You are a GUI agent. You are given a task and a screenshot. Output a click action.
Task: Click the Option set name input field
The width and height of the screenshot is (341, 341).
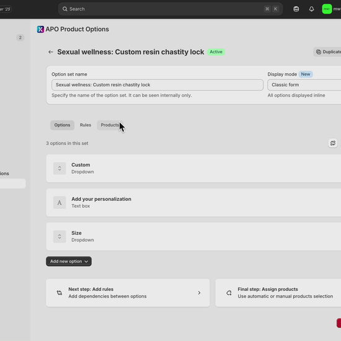coord(157,85)
